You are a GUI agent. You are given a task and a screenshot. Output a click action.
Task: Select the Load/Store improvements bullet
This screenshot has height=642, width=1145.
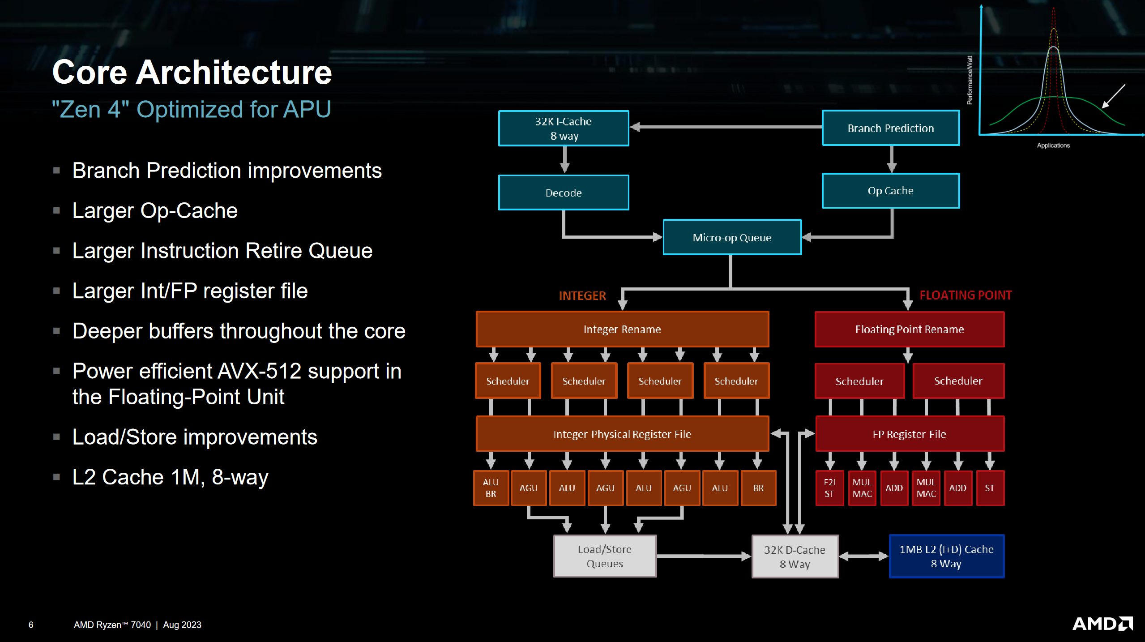point(195,437)
